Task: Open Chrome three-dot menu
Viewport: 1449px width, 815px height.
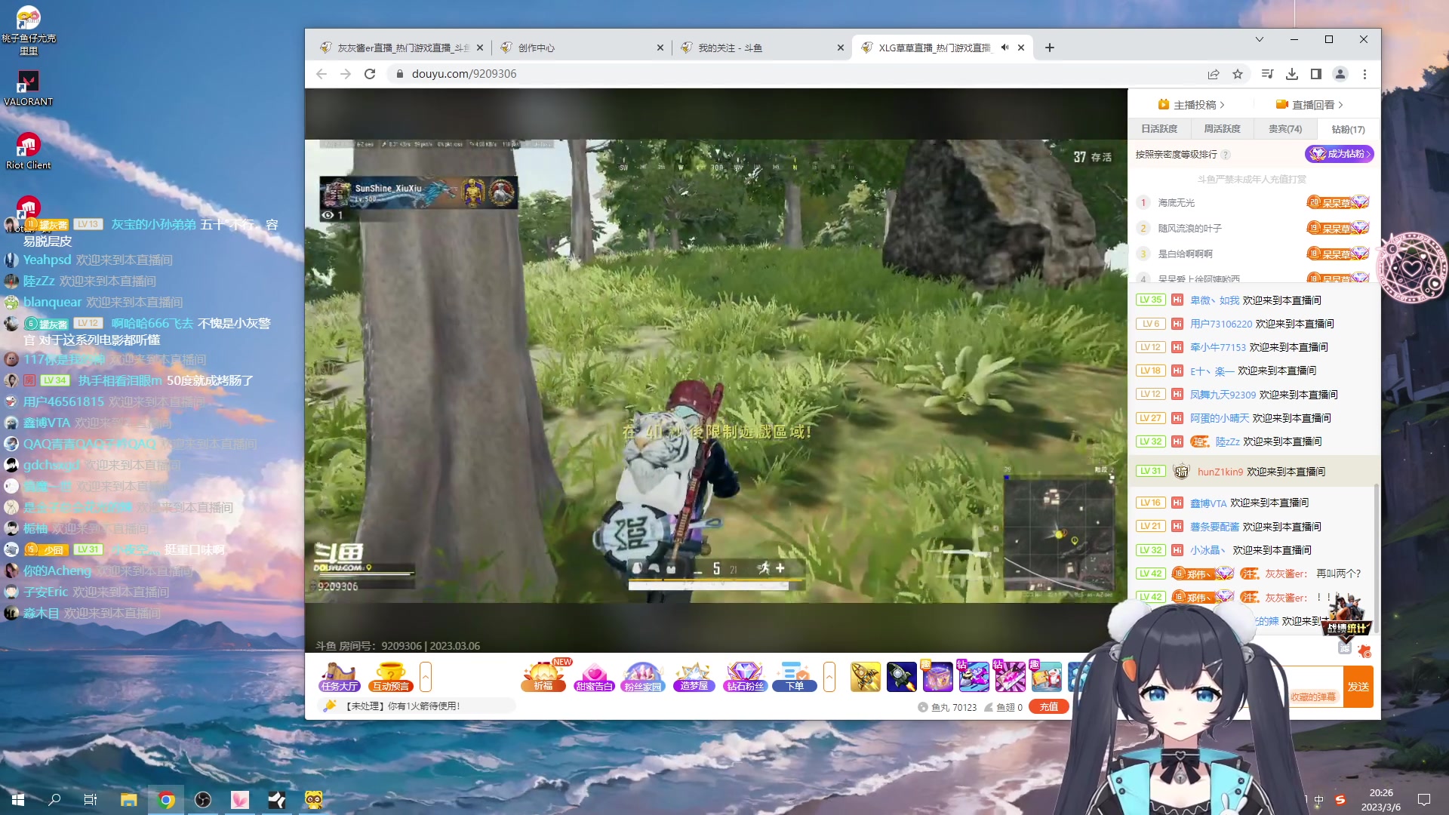Action: pyautogui.click(x=1364, y=74)
